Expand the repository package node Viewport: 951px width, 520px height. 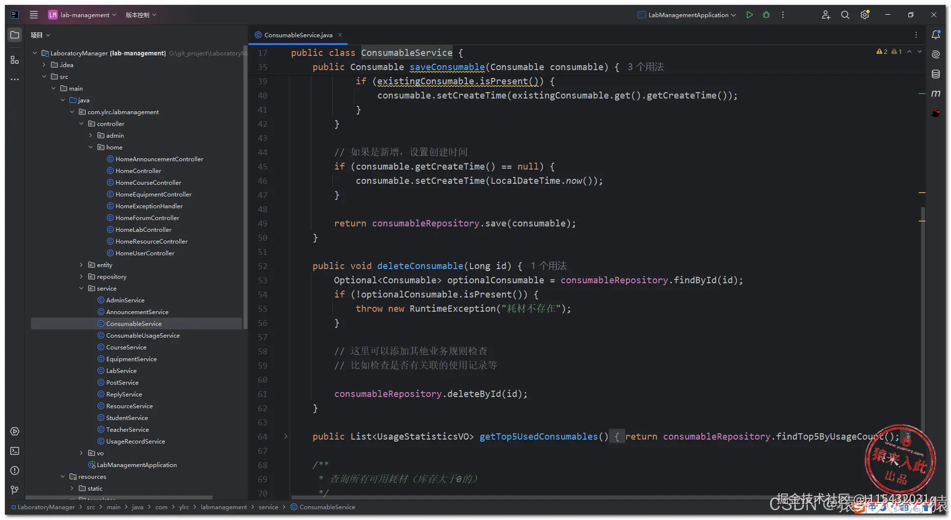(x=81, y=276)
